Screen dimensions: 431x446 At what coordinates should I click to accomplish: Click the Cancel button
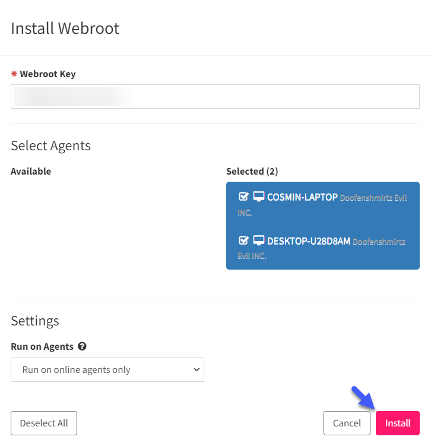pos(347,423)
